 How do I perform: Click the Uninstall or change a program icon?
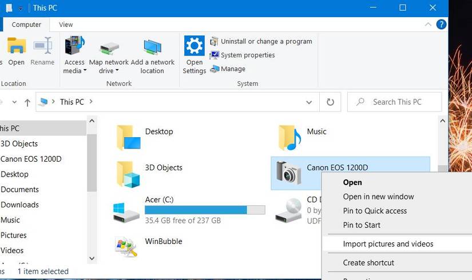pyautogui.click(x=214, y=41)
